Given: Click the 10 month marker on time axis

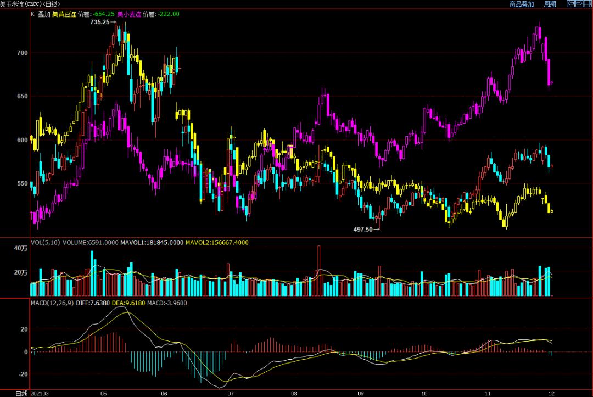Looking at the screenshot, I should tap(424, 394).
